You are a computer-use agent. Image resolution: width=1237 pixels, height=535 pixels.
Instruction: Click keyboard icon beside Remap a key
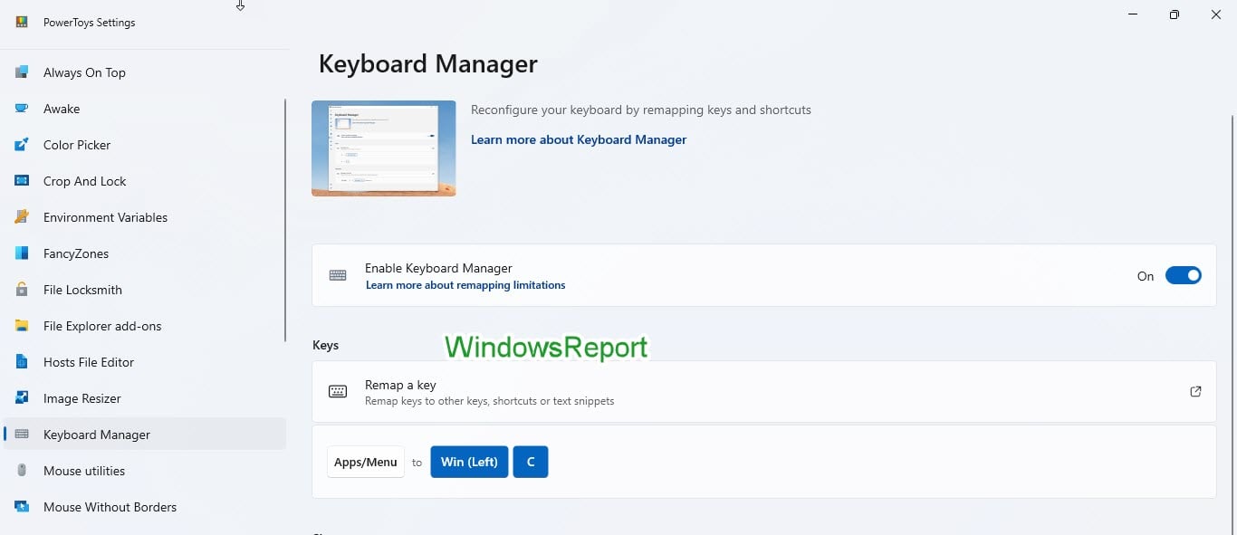pyautogui.click(x=338, y=391)
